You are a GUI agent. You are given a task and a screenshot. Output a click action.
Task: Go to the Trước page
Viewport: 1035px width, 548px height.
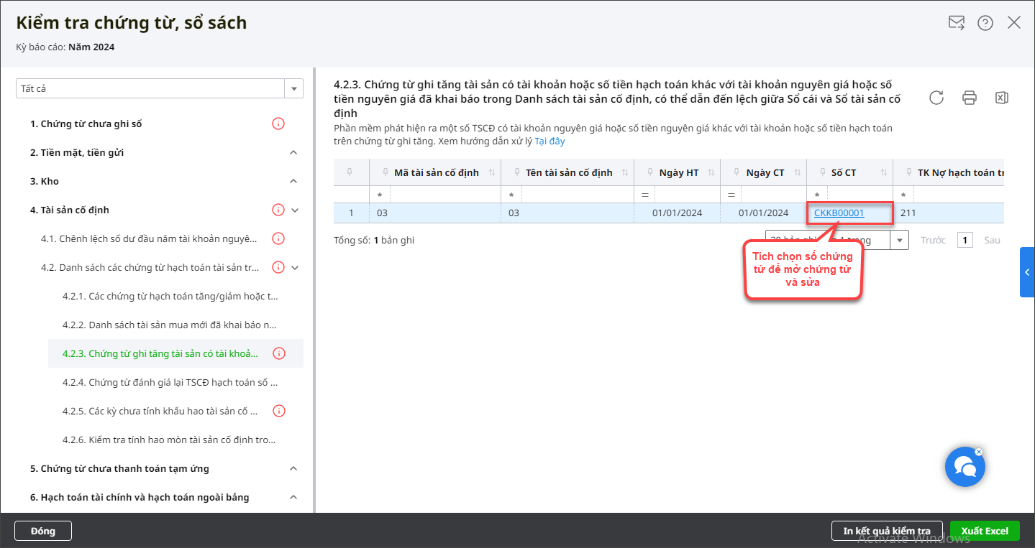(x=934, y=240)
